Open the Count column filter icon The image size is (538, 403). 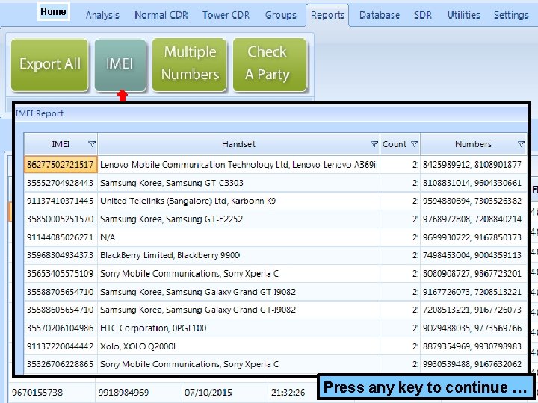(415, 144)
